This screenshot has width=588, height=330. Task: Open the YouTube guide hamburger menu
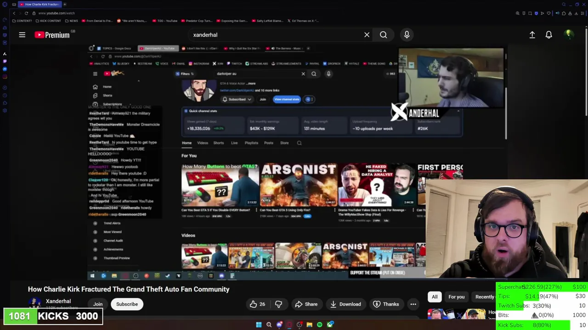[22, 35]
